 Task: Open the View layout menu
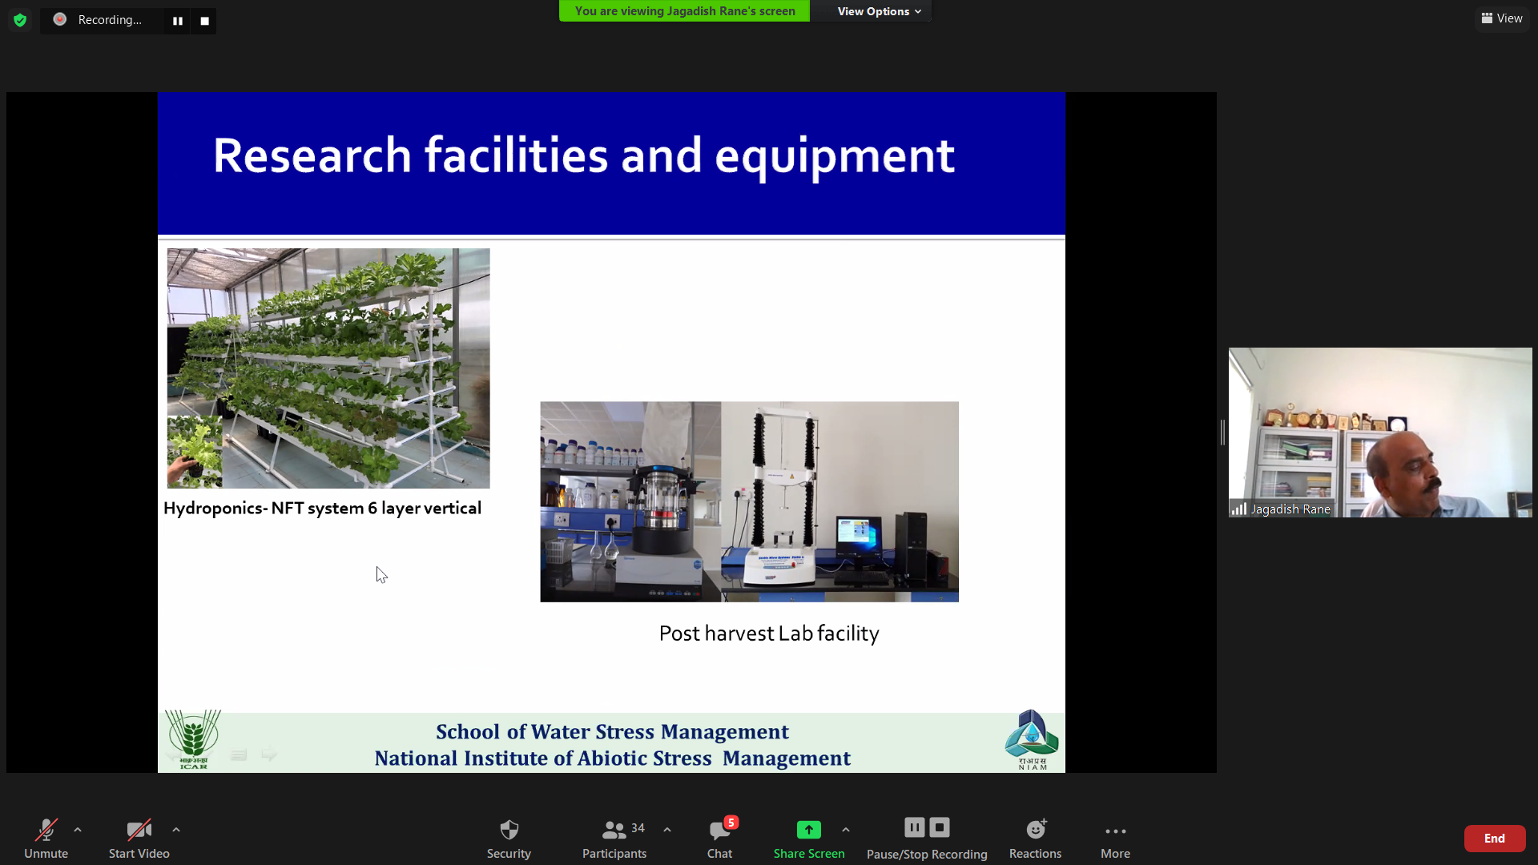(x=1502, y=18)
